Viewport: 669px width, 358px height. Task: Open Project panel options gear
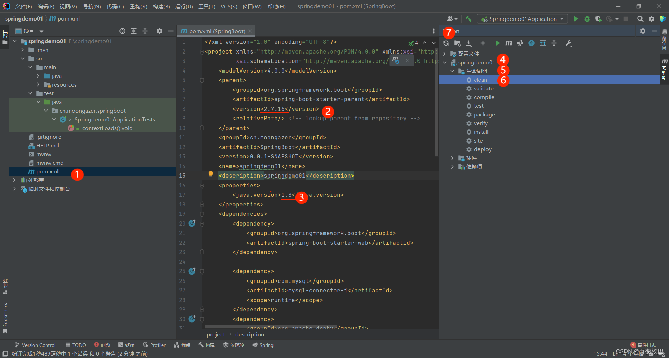(x=160, y=31)
